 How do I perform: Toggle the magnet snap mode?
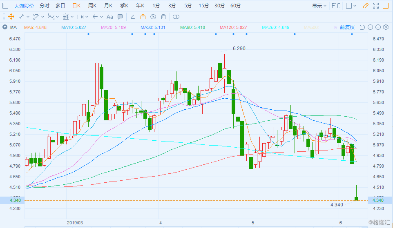[x=143, y=17]
